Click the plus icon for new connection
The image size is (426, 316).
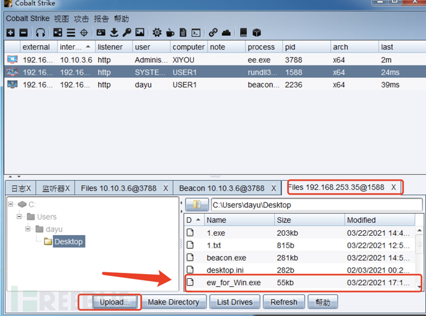point(10,33)
